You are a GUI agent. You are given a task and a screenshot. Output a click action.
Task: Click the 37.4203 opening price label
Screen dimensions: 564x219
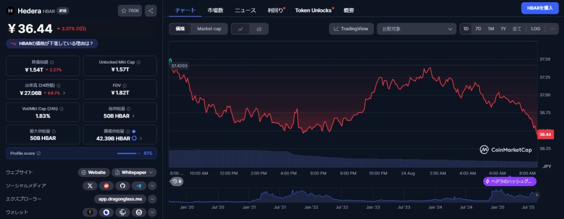tap(179, 66)
